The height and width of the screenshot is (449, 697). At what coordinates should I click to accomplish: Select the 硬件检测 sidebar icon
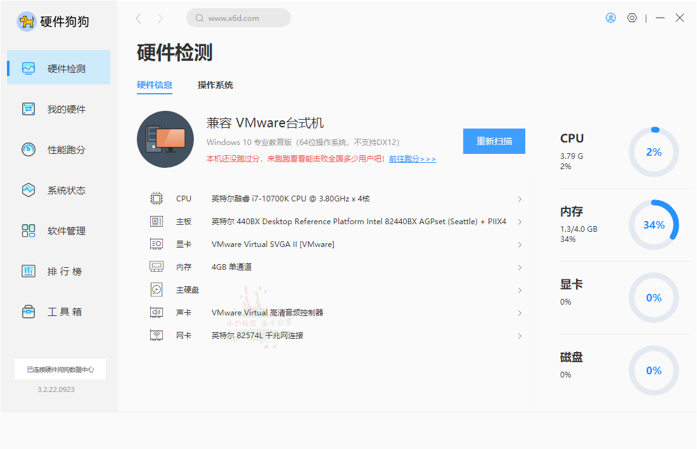(x=28, y=66)
